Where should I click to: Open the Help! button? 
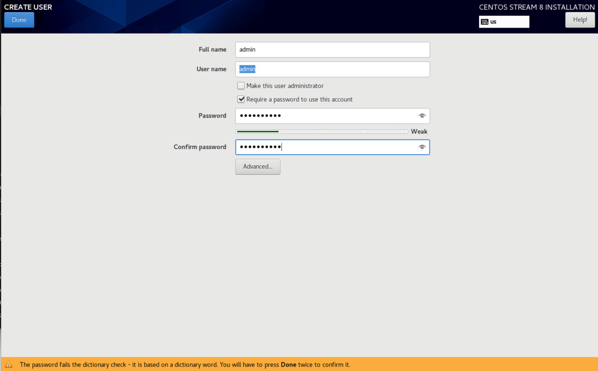point(580,20)
